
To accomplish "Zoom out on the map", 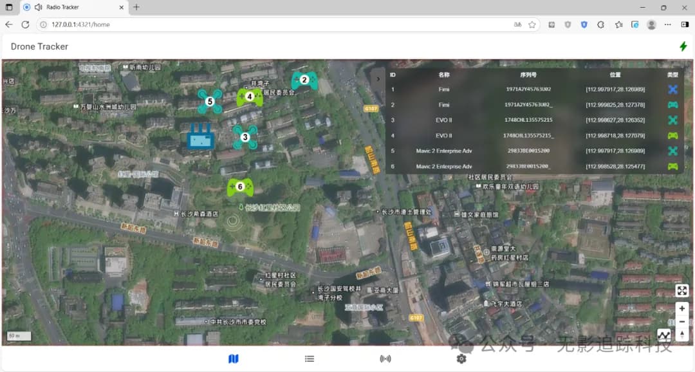I will (x=682, y=321).
